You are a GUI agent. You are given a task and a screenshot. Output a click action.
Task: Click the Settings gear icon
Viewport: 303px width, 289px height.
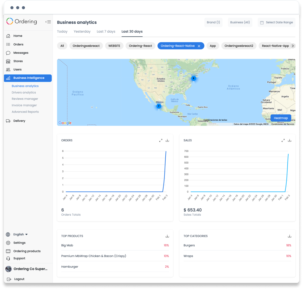tap(8, 243)
